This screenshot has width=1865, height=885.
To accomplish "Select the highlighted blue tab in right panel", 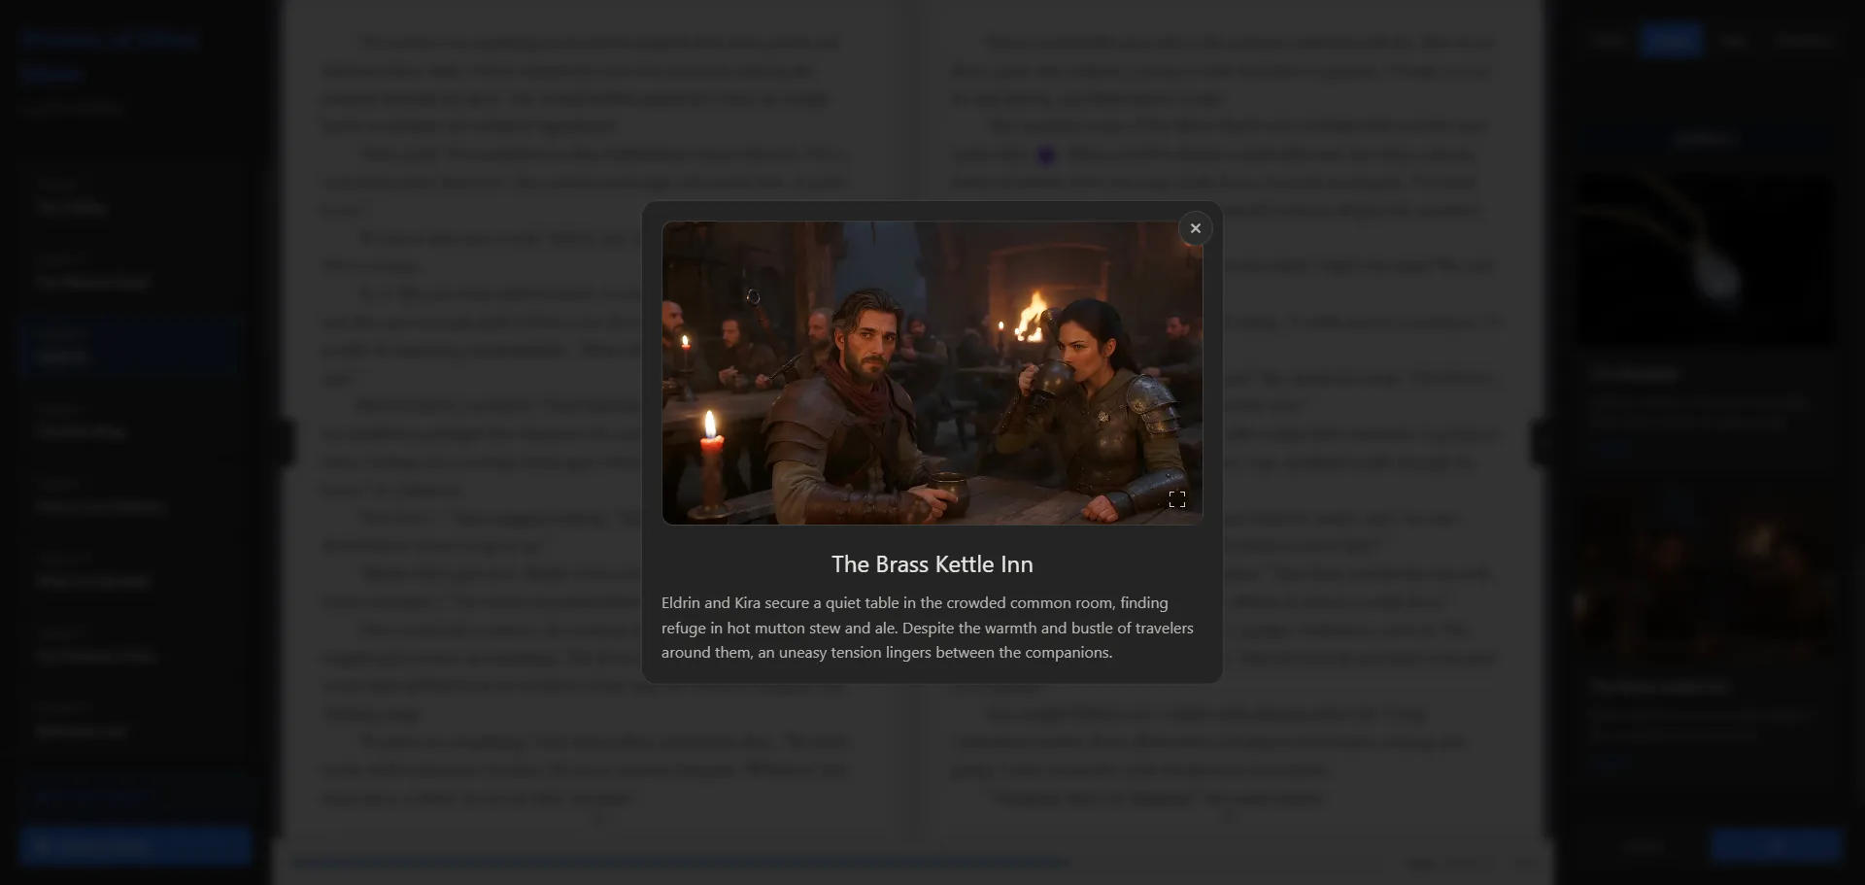I will (x=1671, y=41).
